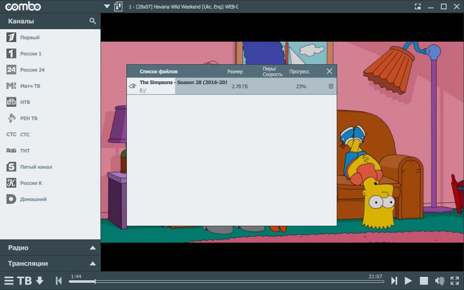Mute the volume speaker

(439, 281)
